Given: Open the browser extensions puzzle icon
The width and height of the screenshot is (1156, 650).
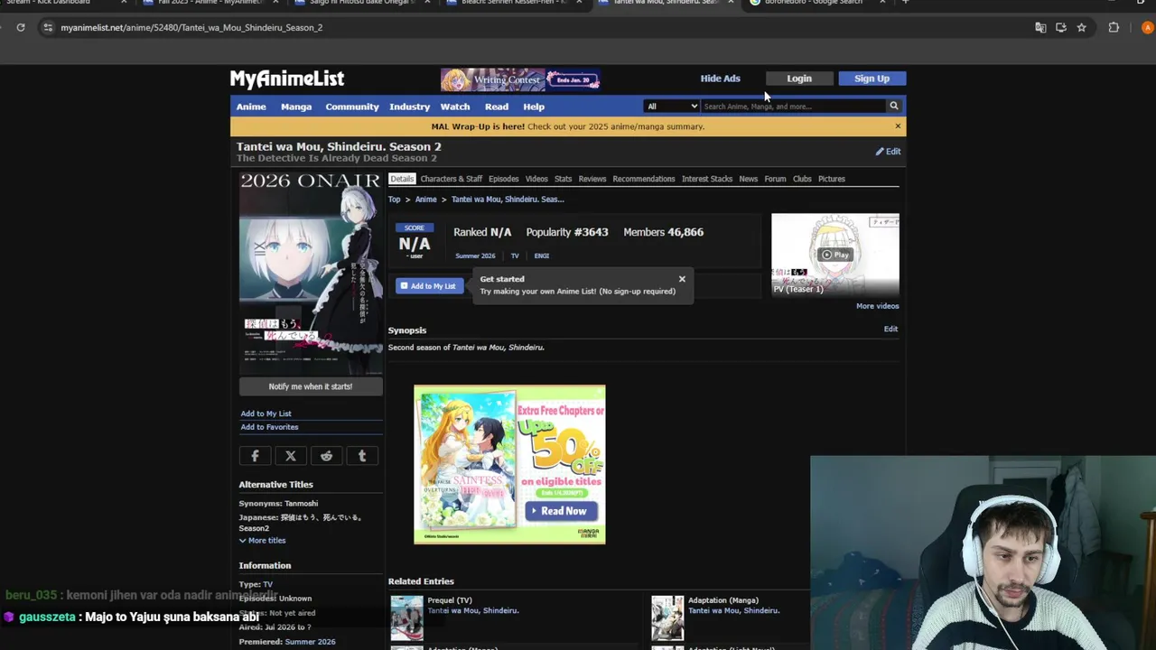Looking at the screenshot, I should [x=1114, y=27].
